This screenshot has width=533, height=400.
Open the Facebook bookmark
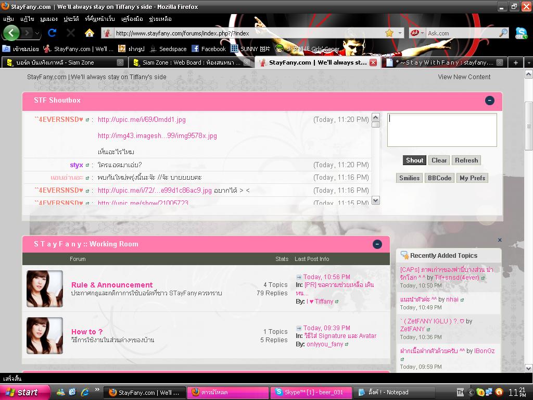click(x=209, y=49)
